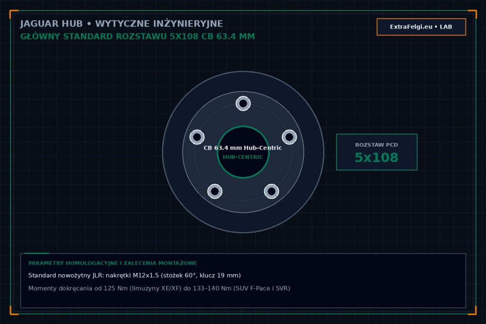Viewport: 486px width, 324px height.
Task: Click the upper-right bolt hole of the hub
Action: pyautogui.click(x=289, y=137)
